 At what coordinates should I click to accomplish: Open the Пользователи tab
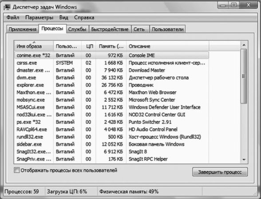pos(167,29)
